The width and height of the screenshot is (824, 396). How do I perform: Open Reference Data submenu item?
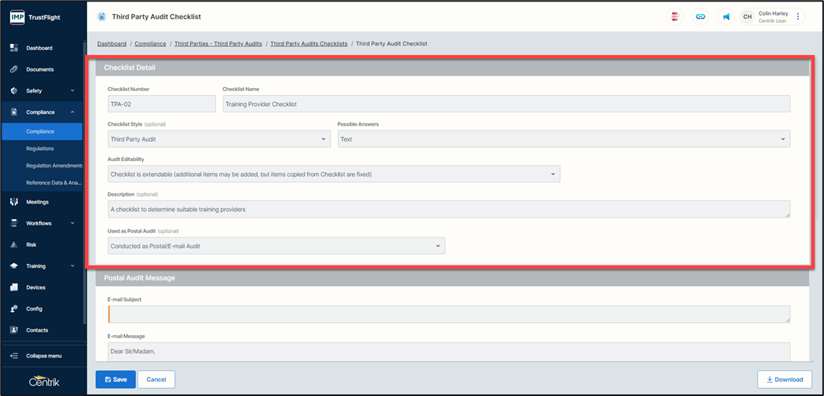(52, 183)
